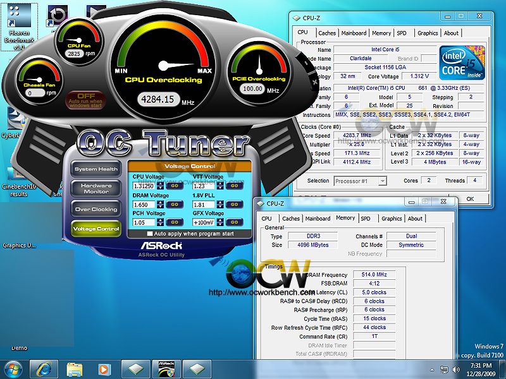Click the Core Speed 4283.7 MHz value

357,135
